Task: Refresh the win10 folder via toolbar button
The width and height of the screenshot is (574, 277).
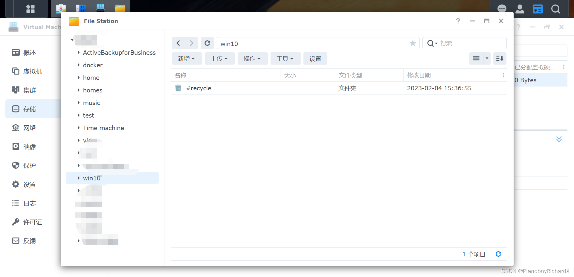Action: click(x=207, y=43)
